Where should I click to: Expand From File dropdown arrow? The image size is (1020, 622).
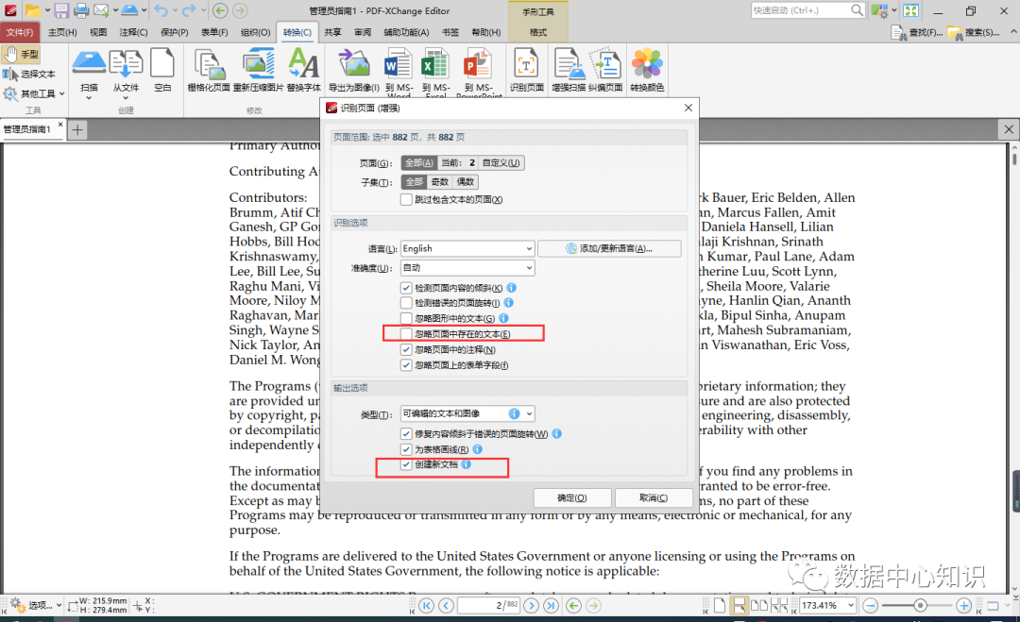click(x=126, y=98)
